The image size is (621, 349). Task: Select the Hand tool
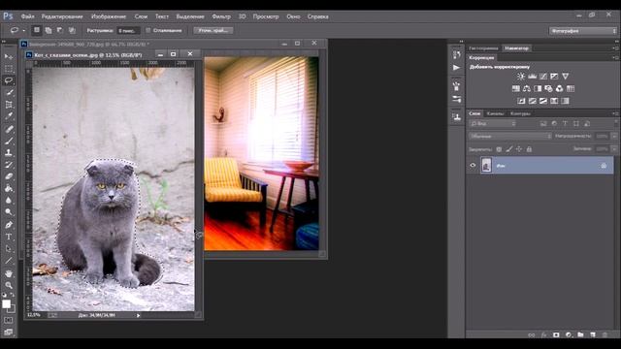pos(9,273)
